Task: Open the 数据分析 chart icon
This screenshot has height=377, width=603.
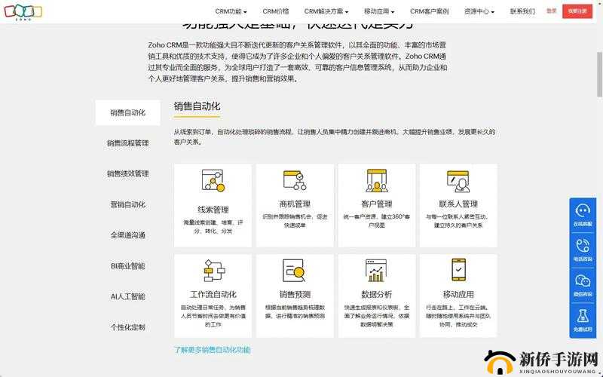Action: (376, 271)
